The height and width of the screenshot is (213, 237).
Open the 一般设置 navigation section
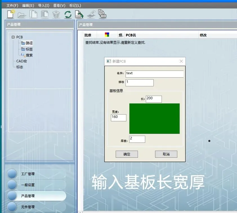(37, 185)
